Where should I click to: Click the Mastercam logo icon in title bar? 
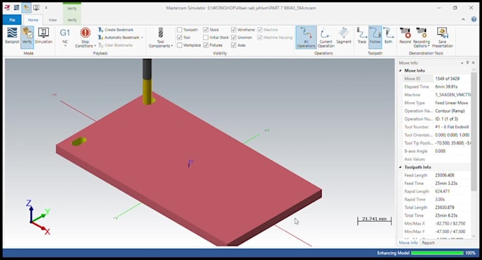[7, 8]
